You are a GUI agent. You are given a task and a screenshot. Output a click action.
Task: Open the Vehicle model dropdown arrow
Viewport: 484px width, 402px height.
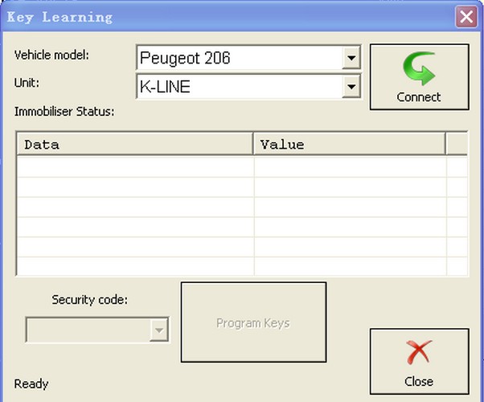click(x=351, y=57)
